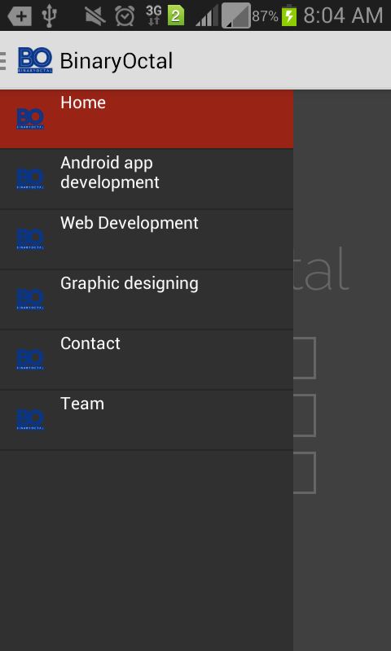Viewport: 391px width, 651px height.
Task: Tap the charging battery icon
Action: coord(289,15)
